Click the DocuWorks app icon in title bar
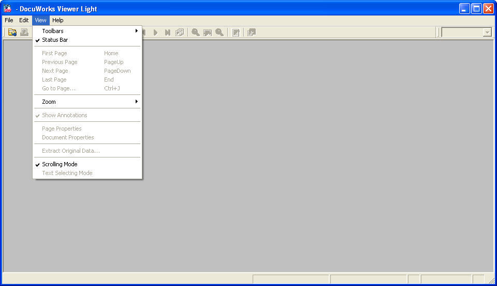The height and width of the screenshot is (286, 497). 7,9
